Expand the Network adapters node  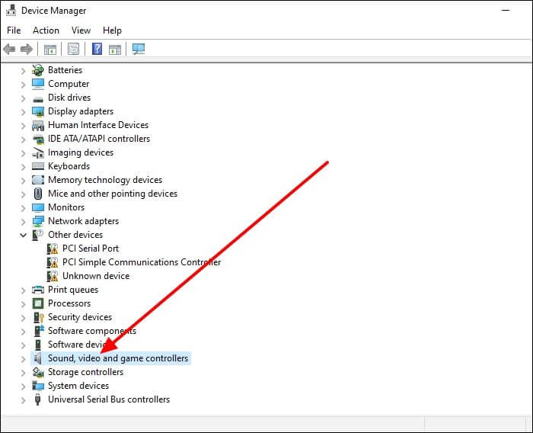point(23,222)
